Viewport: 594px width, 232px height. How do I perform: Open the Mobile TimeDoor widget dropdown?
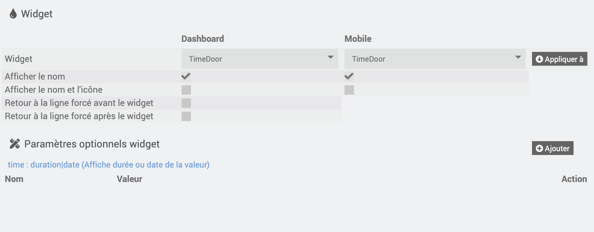[435, 59]
